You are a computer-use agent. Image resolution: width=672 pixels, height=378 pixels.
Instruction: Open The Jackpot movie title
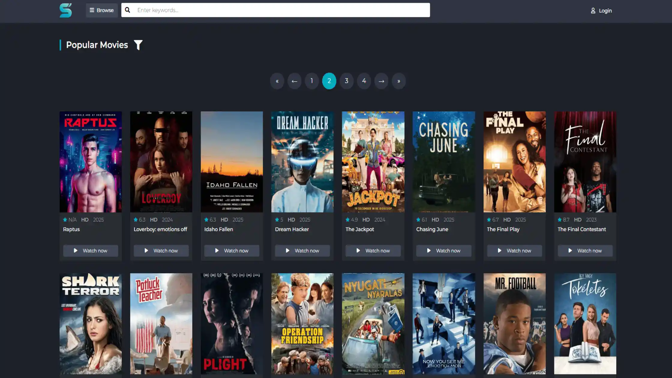point(359,229)
